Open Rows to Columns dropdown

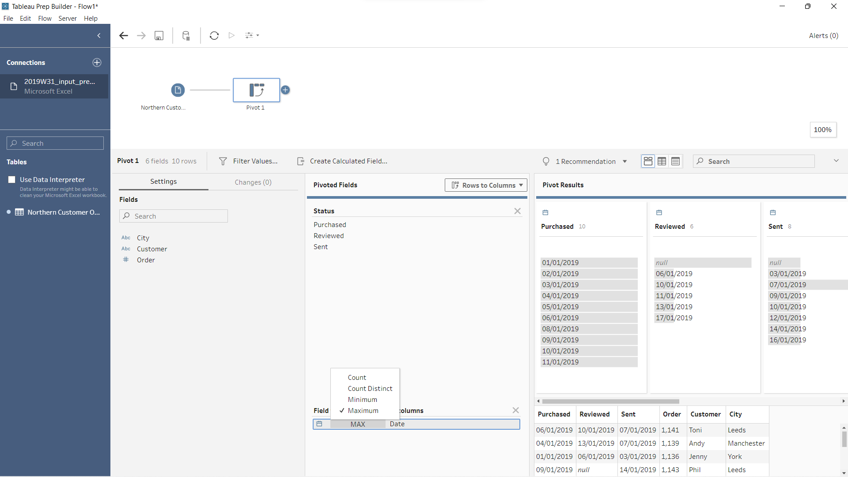click(486, 185)
